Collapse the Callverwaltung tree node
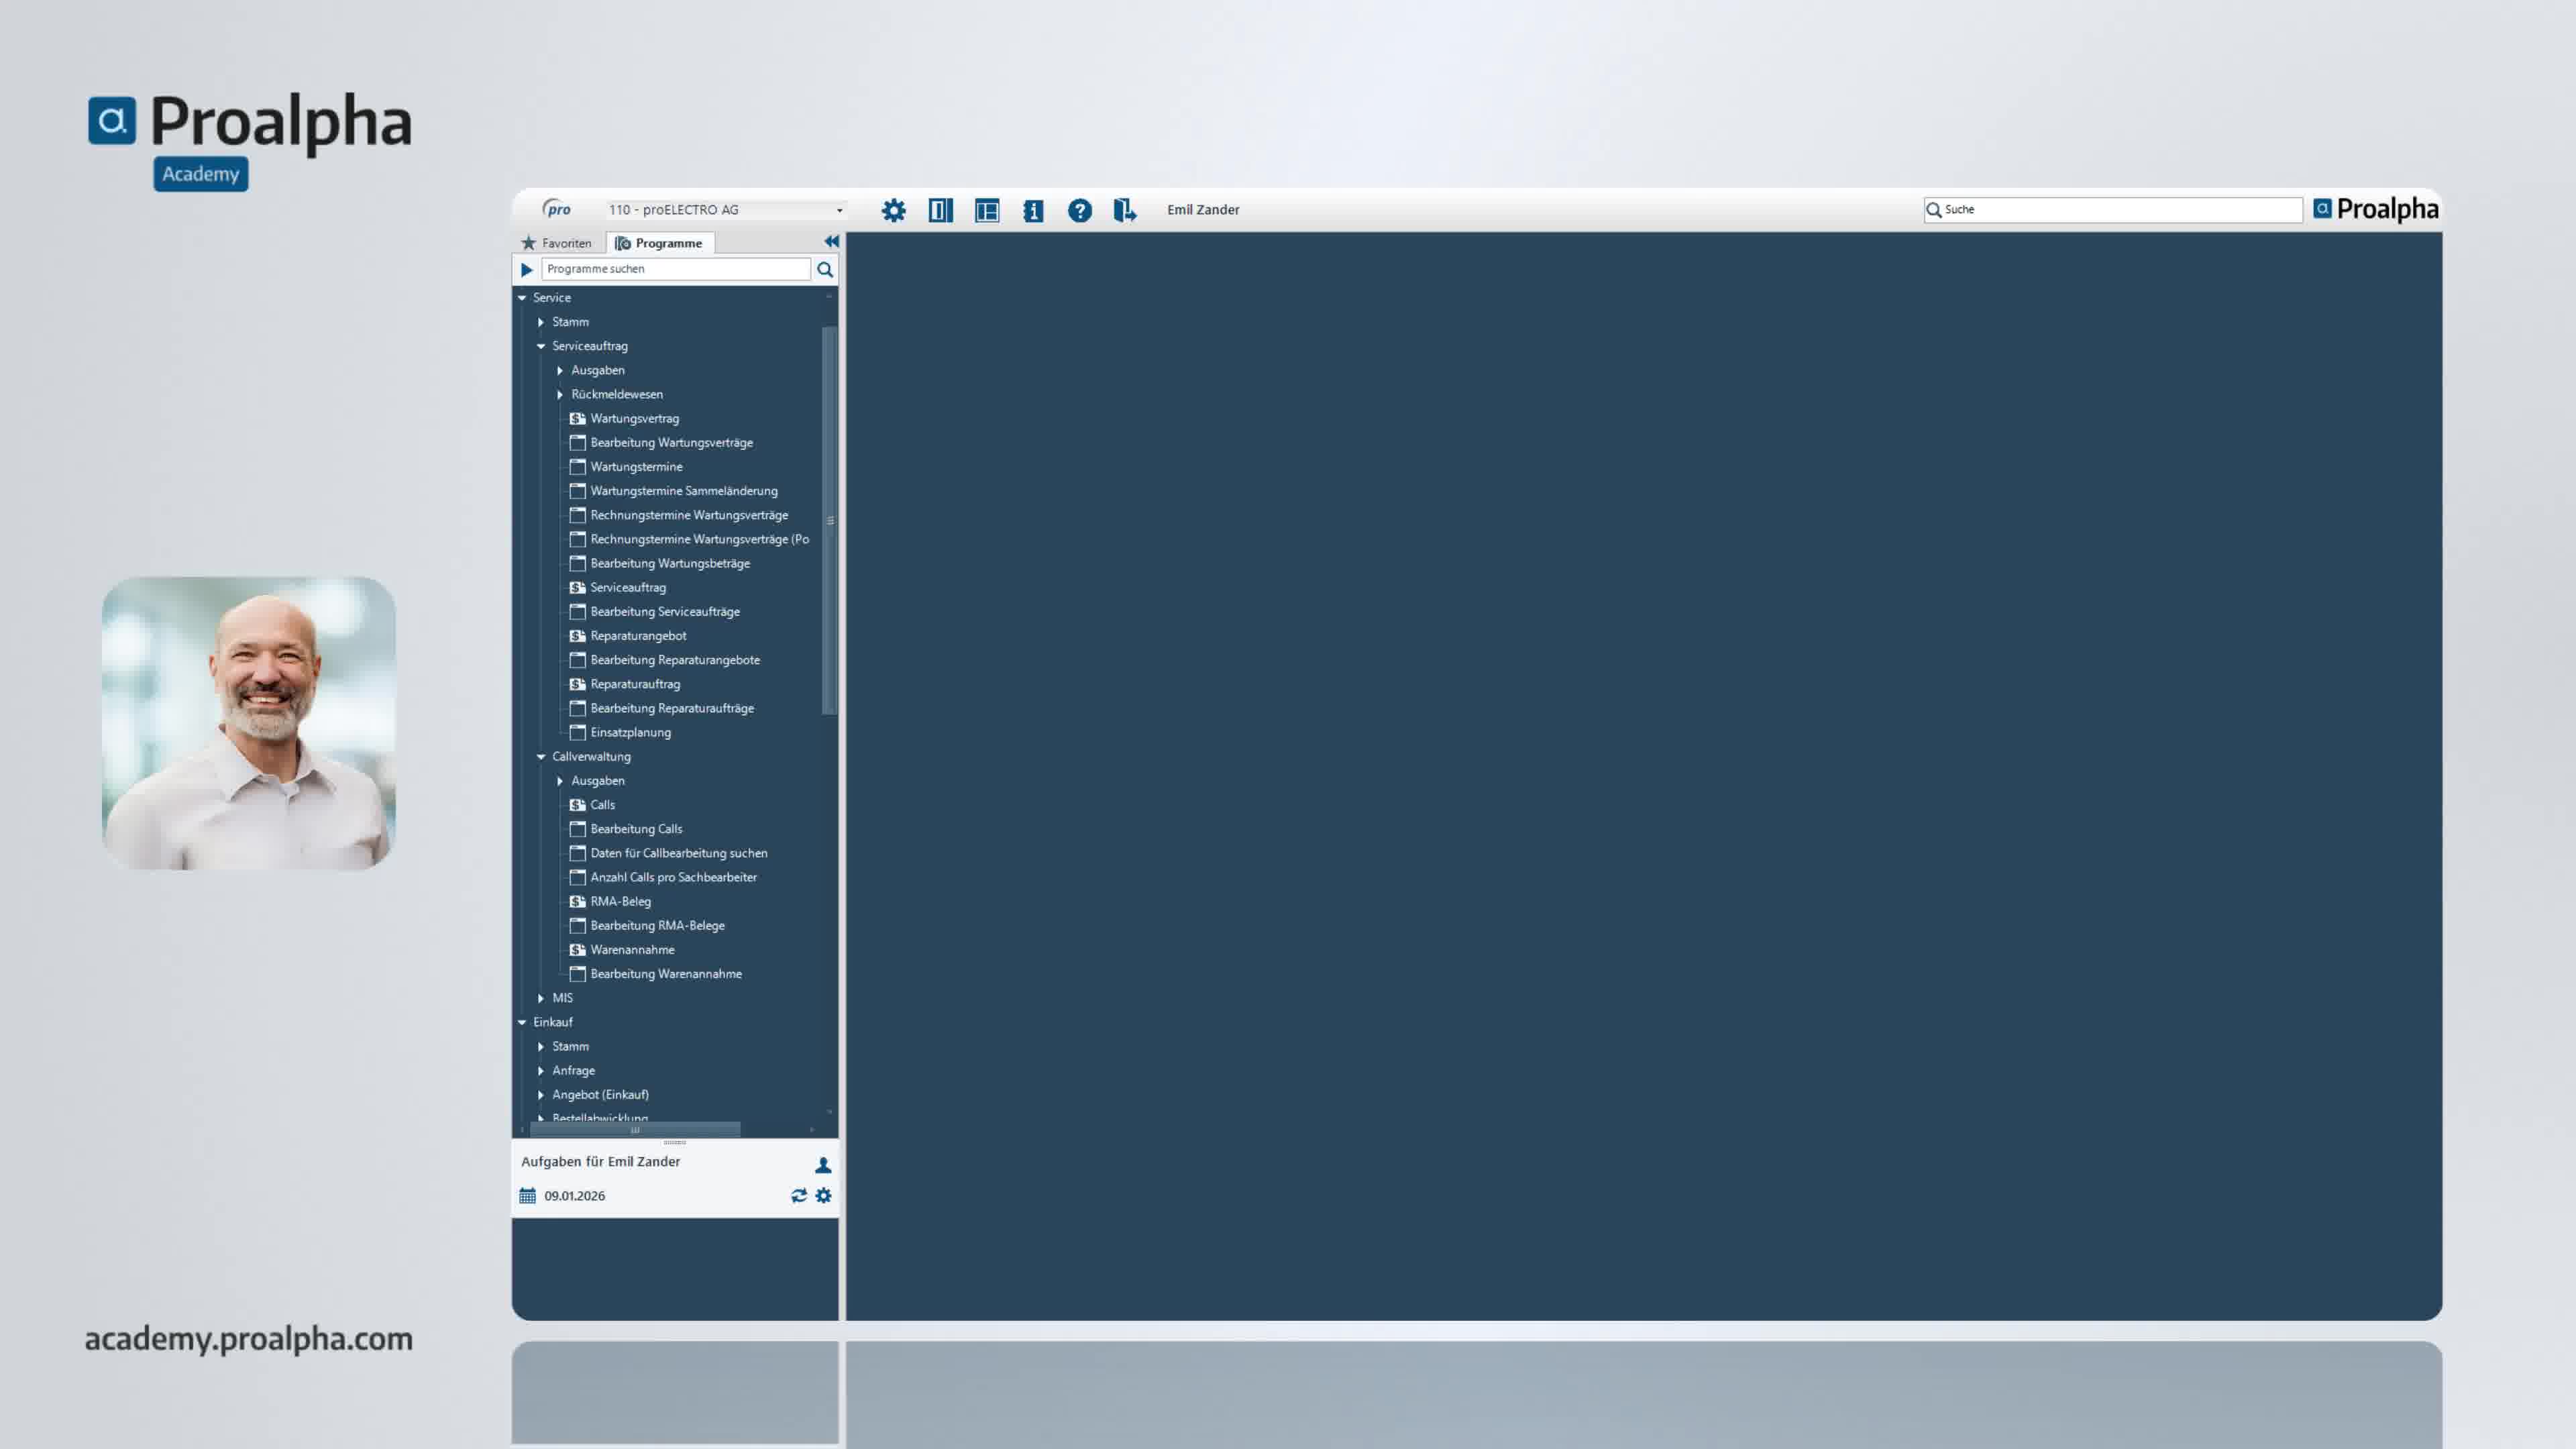 point(541,757)
